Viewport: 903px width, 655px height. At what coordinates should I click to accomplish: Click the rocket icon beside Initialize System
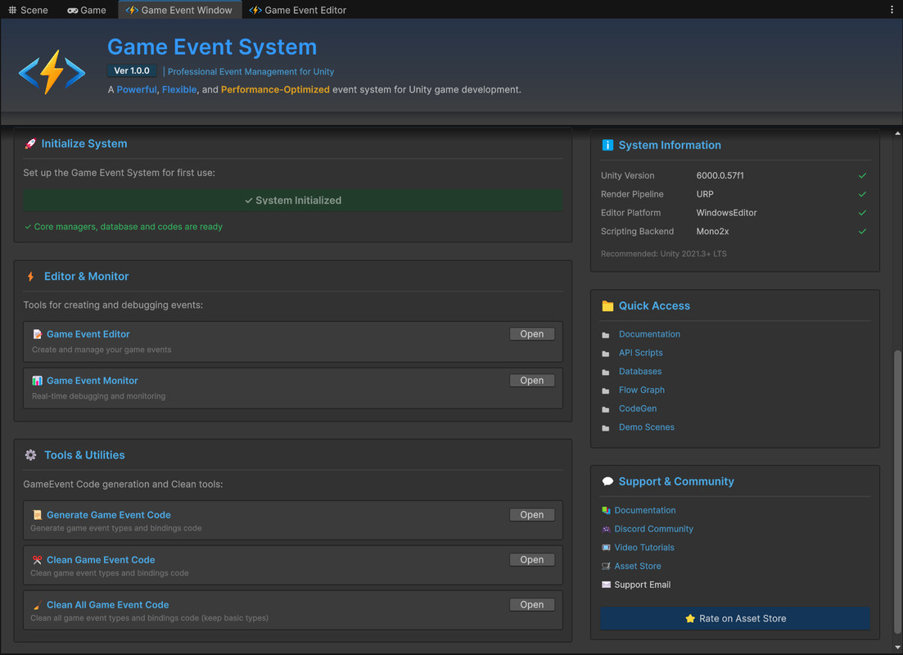pos(29,143)
